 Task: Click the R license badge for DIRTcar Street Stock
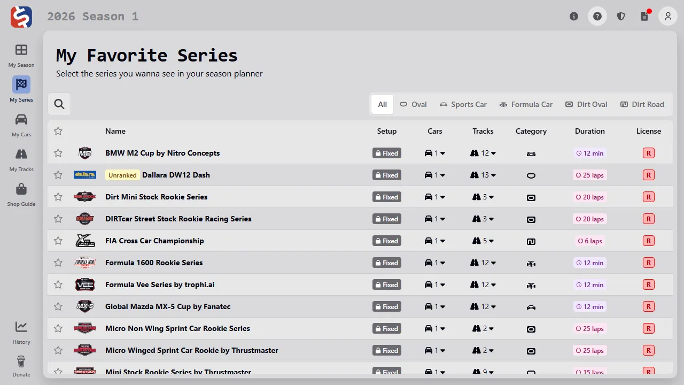pos(648,219)
